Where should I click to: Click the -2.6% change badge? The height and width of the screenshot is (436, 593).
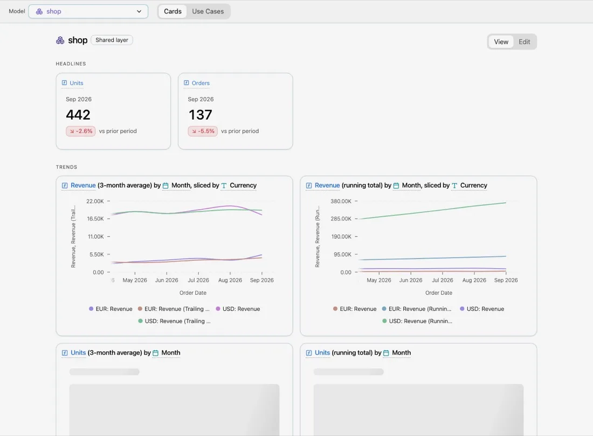click(x=80, y=131)
